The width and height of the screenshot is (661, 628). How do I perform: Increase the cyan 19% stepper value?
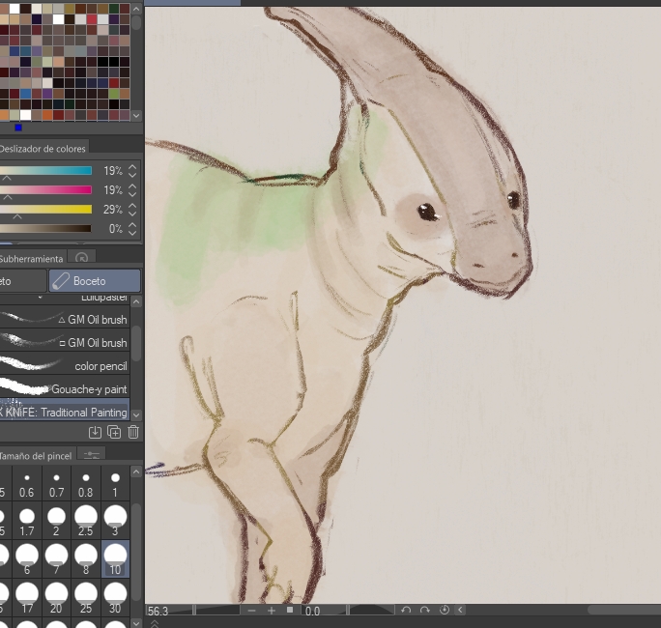[x=132, y=167]
